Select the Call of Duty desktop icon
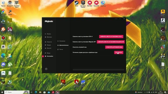 click(163, 56)
